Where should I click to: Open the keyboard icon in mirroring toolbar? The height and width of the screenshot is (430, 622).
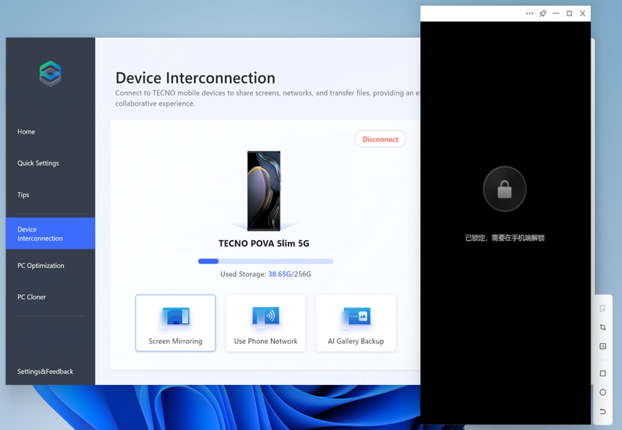point(603,346)
